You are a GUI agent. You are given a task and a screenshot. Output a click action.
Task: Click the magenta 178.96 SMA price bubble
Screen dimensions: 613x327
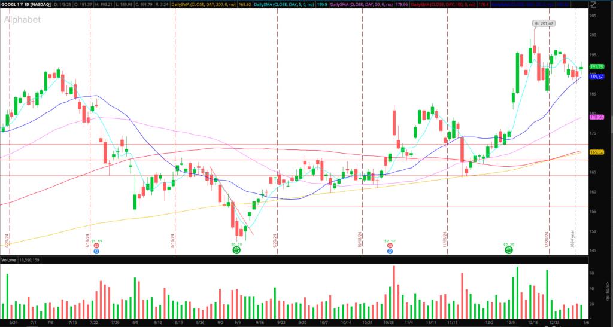point(597,117)
